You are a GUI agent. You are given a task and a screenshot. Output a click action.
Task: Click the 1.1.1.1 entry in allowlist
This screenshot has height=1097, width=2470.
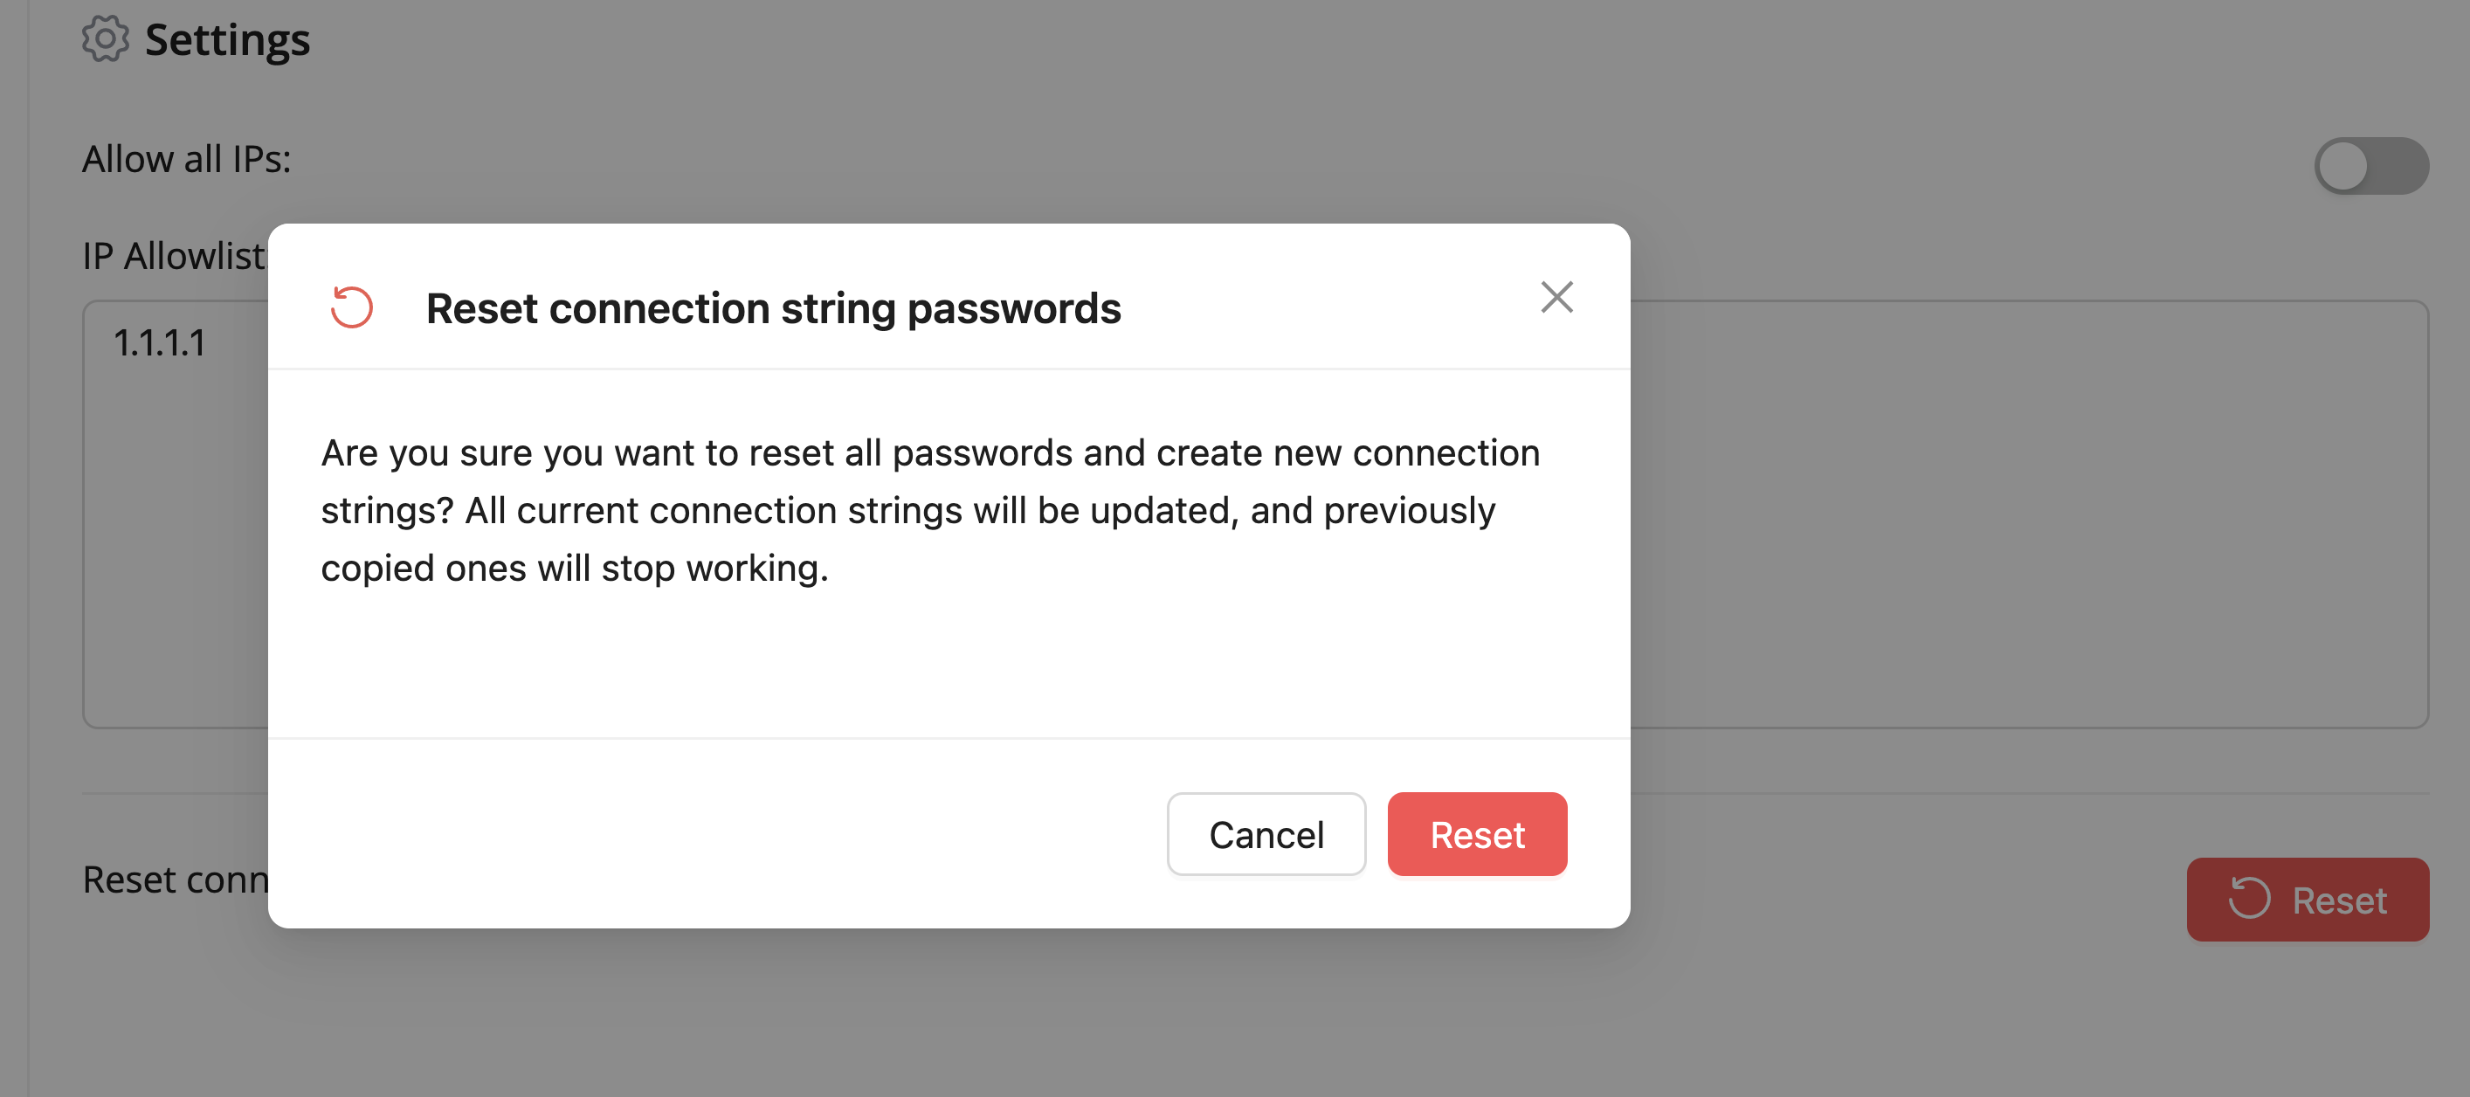click(x=159, y=342)
